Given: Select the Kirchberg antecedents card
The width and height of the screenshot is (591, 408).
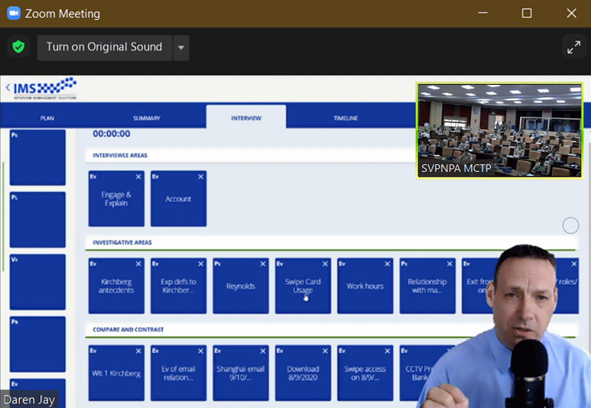Looking at the screenshot, I should click(x=116, y=286).
